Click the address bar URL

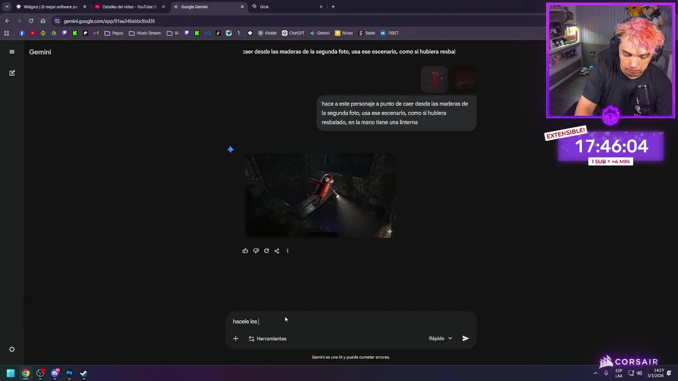tap(109, 21)
